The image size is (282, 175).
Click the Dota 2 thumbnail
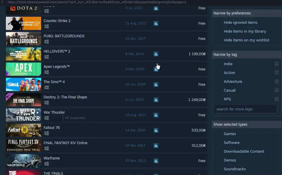tap(23, 10)
